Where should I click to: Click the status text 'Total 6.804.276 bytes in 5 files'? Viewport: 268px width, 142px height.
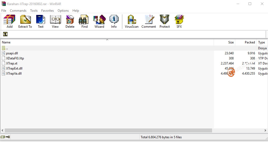tap(161, 137)
